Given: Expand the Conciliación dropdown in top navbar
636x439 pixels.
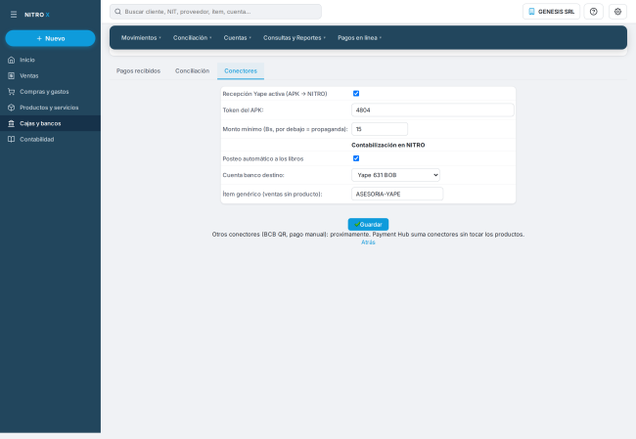Looking at the screenshot, I should click(192, 38).
